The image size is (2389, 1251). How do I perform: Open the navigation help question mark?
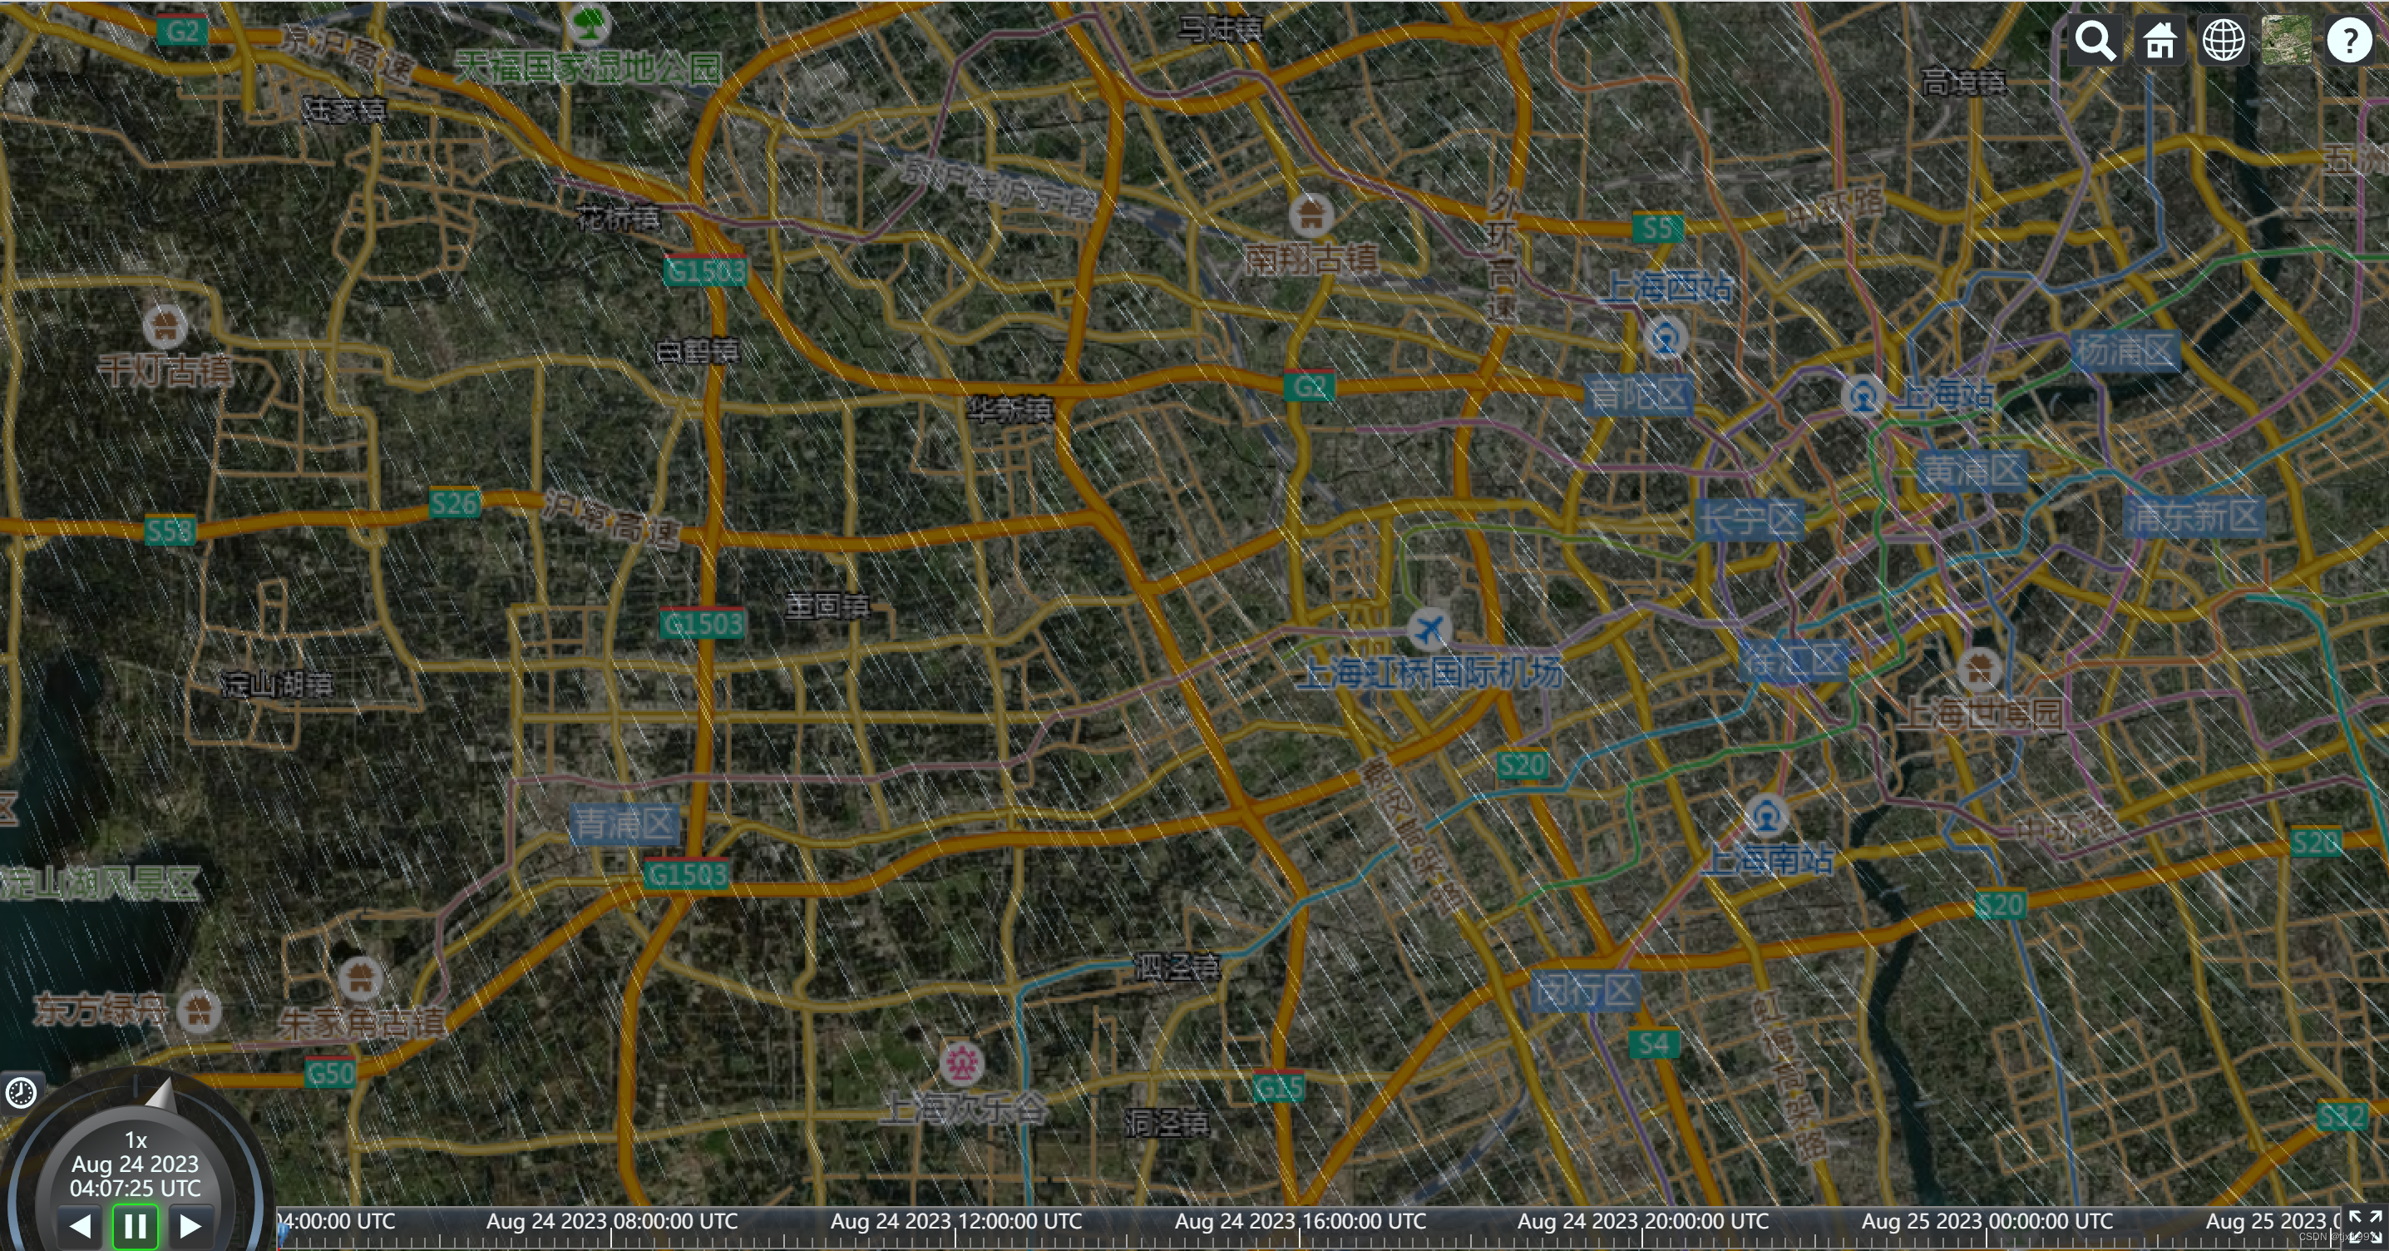tap(2349, 41)
